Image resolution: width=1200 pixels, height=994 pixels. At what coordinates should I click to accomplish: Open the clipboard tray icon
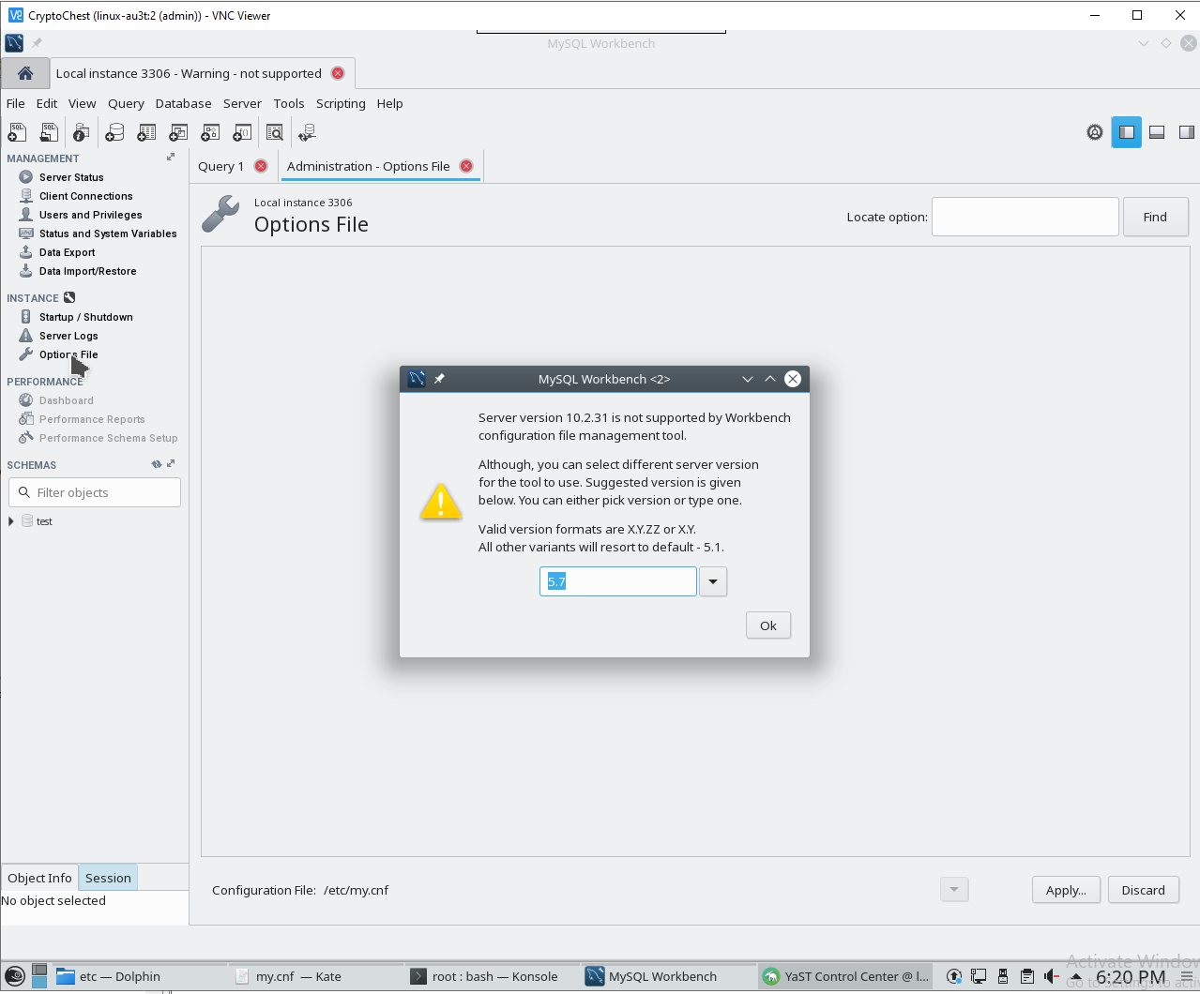pyautogui.click(x=1027, y=976)
